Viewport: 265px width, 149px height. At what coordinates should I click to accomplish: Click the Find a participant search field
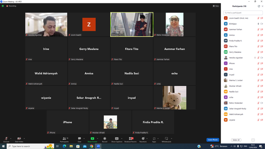[x=243, y=13]
